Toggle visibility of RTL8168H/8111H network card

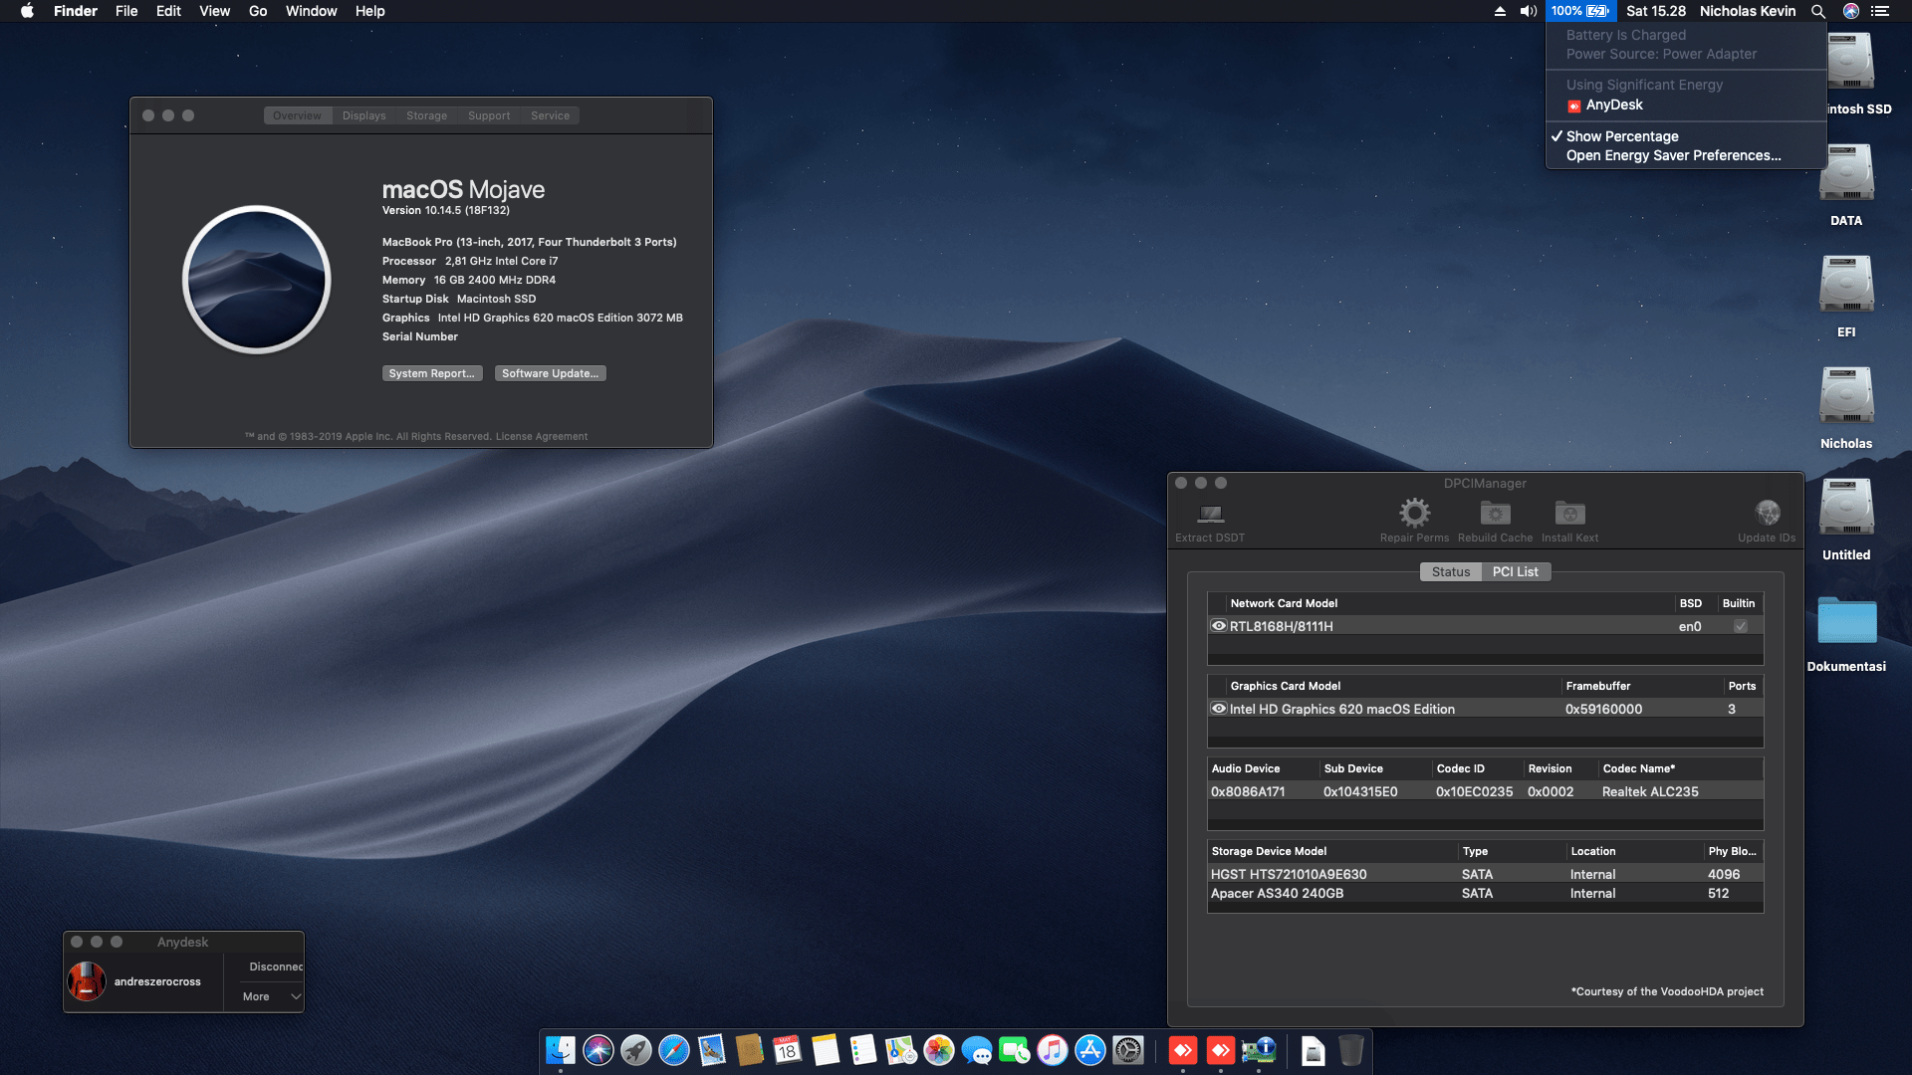1218,625
